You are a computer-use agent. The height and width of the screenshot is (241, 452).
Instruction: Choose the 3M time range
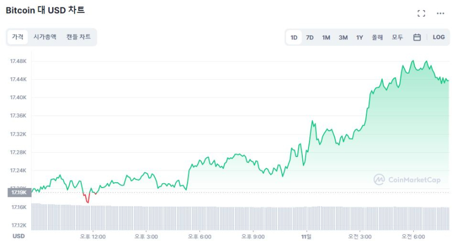pos(343,37)
